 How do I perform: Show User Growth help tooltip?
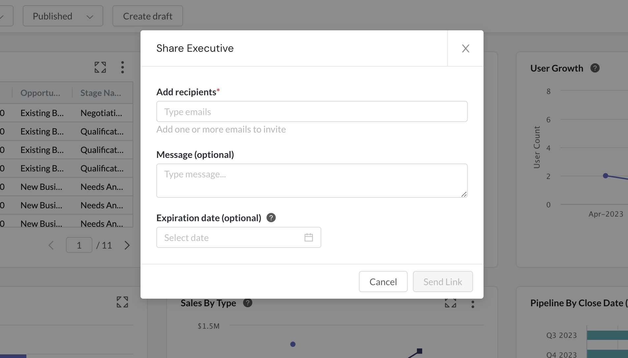click(595, 68)
